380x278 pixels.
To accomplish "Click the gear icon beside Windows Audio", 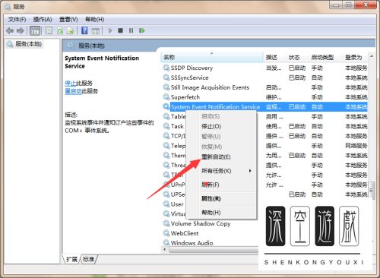I will [166, 242].
